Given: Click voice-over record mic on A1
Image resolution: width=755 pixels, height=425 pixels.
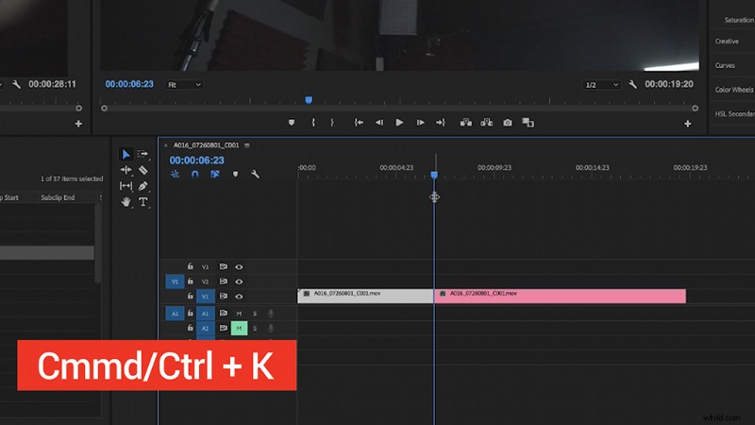Looking at the screenshot, I should (271, 314).
